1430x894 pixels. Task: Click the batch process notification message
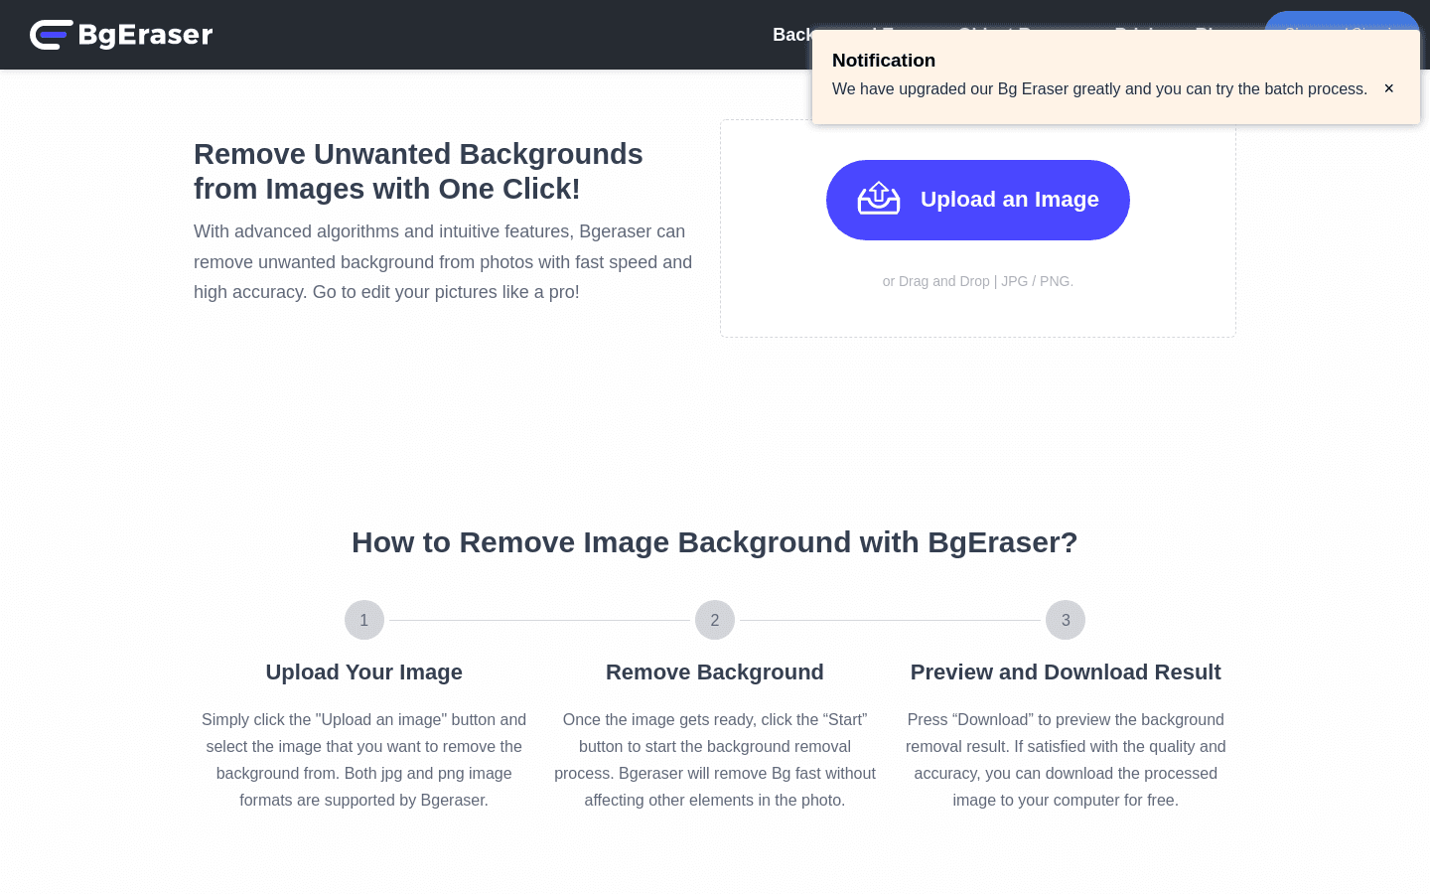(x=1099, y=89)
